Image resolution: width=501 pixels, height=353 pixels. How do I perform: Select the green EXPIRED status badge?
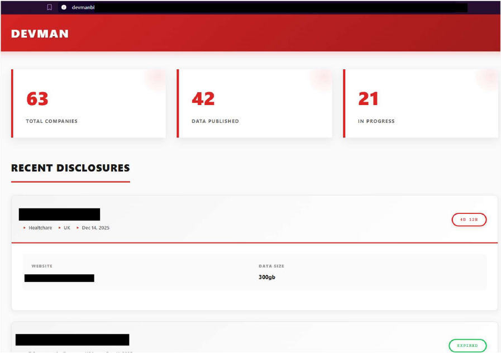click(x=467, y=346)
